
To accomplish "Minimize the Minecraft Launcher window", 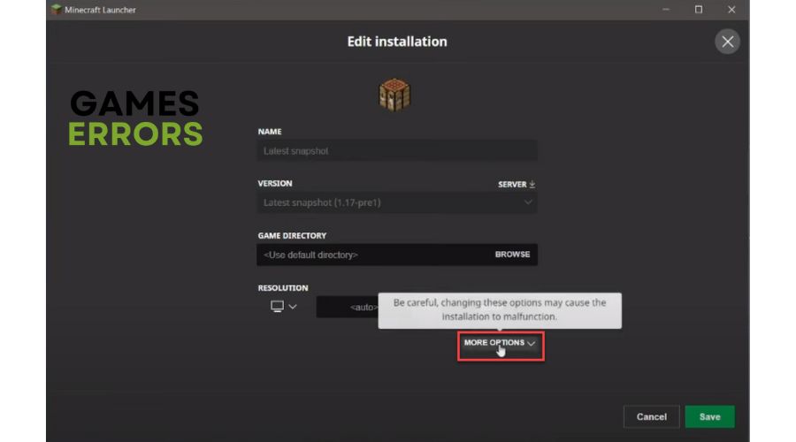I will (x=665, y=10).
